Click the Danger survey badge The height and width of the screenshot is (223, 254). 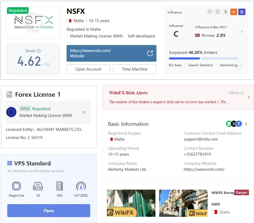242,193
